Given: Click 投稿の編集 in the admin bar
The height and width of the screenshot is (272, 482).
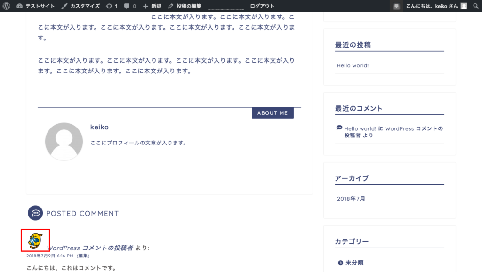Looking at the screenshot, I should pyautogui.click(x=185, y=6).
